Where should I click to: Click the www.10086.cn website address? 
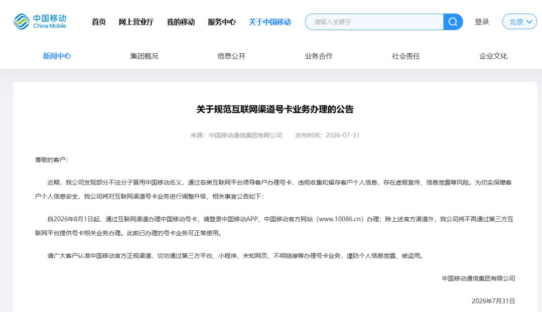coord(341,219)
